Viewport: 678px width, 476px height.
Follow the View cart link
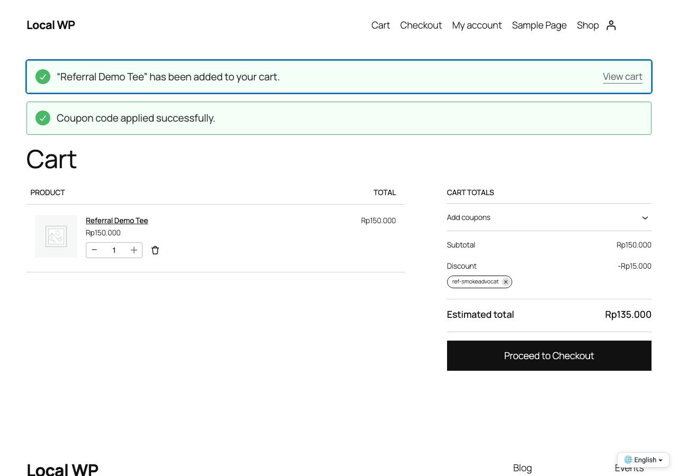pyautogui.click(x=622, y=77)
